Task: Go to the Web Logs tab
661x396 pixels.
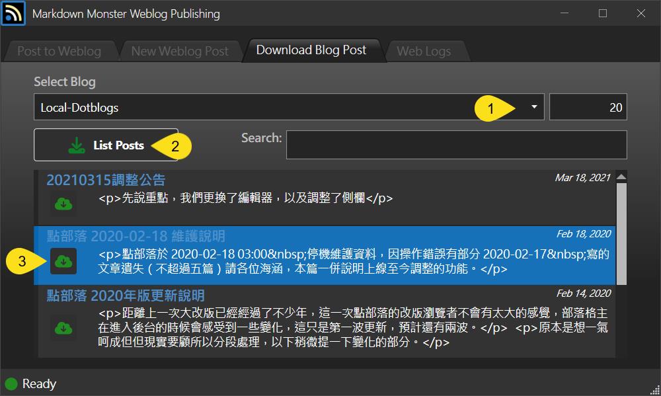Action: click(x=423, y=51)
